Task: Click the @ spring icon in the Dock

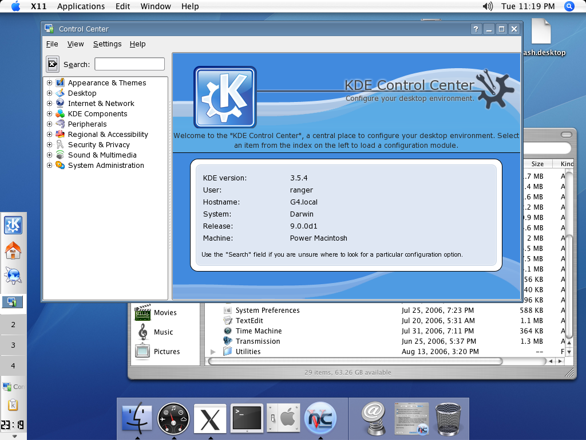Action: point(373,418)
